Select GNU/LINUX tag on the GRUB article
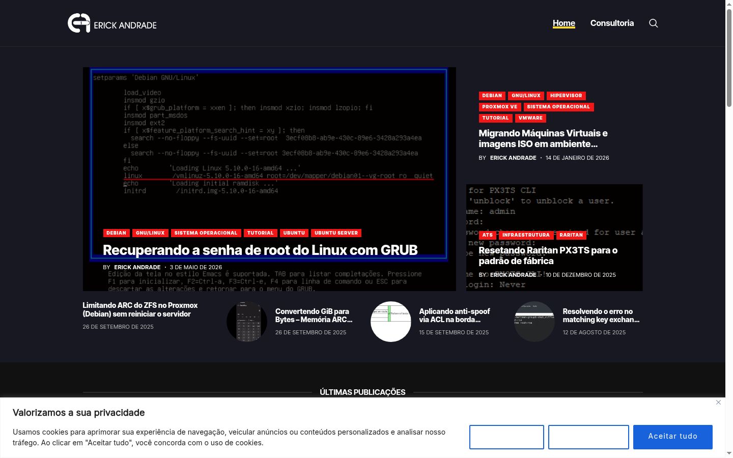 (150, 233)
